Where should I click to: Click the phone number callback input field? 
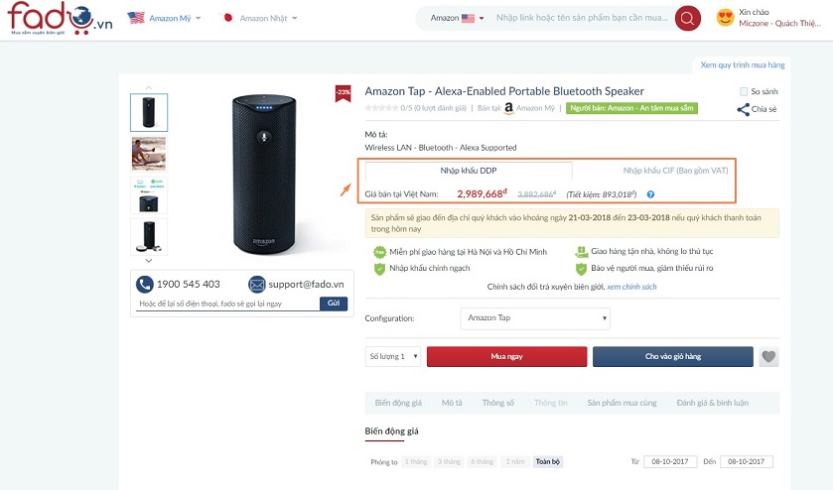227,304
